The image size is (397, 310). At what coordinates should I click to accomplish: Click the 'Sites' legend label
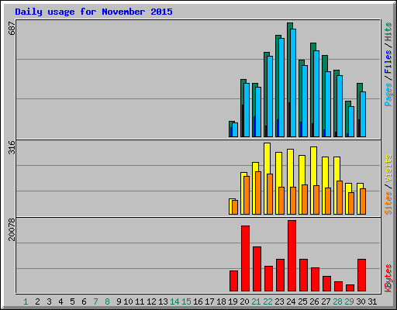[388, 203]
